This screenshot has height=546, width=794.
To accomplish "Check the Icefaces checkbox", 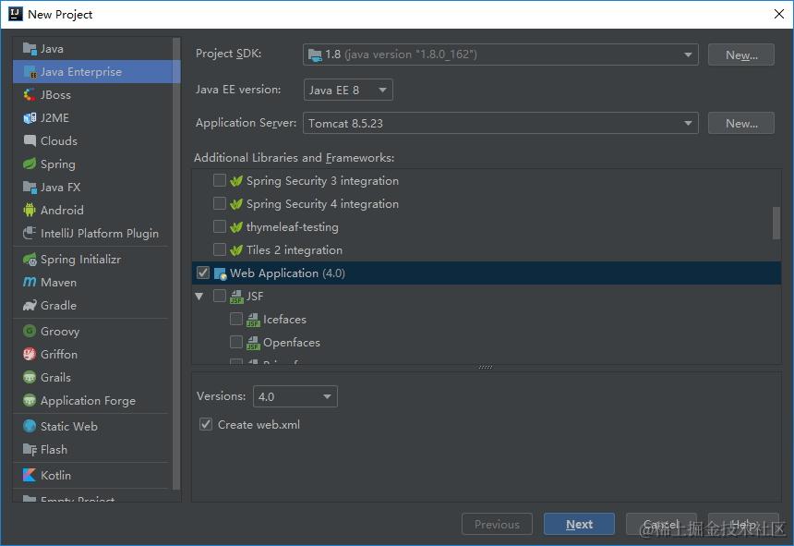I will pyautogui.click(x=236, y=319).
